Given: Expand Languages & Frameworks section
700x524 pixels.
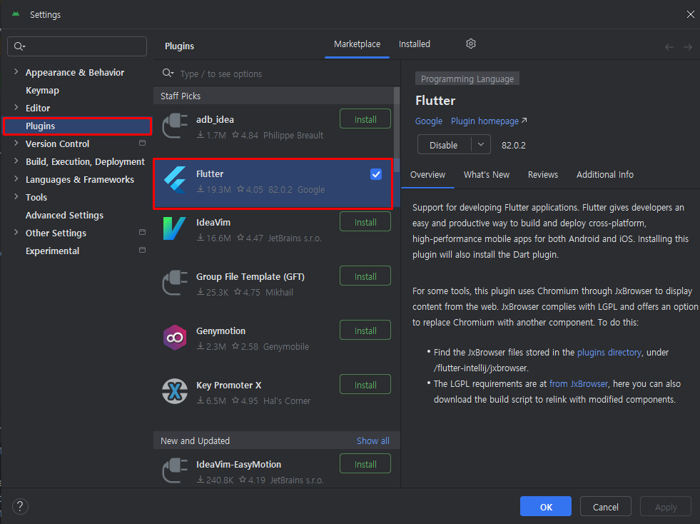Looking at the screenshot, I should click(16, 178).
